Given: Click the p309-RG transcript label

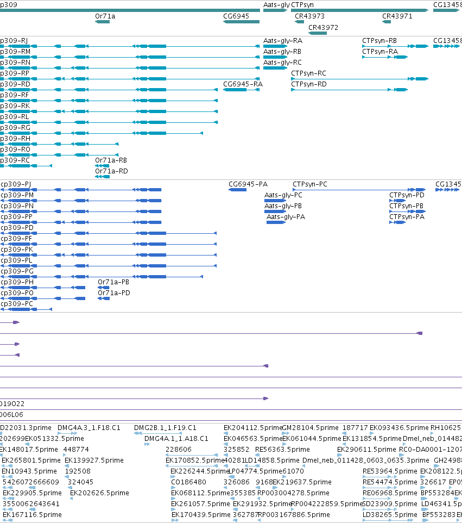Looking at the screenshot, I should pos(15,127).
